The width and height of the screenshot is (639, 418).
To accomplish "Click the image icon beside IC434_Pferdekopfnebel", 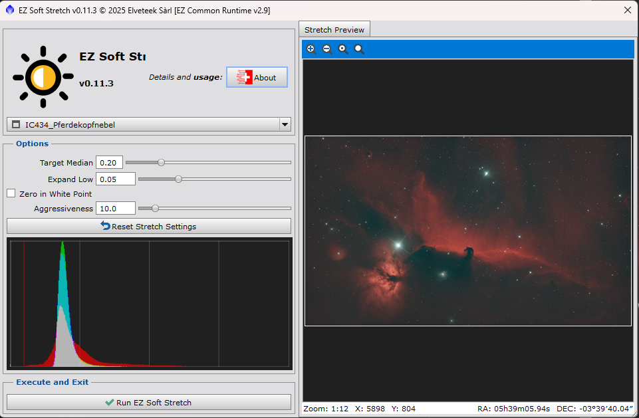I will [x=16, y=124].
